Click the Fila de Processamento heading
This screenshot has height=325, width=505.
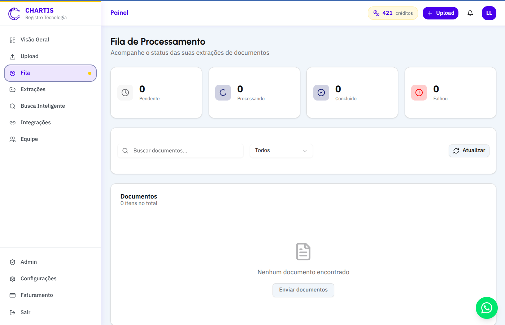click(x=158, y=42)
